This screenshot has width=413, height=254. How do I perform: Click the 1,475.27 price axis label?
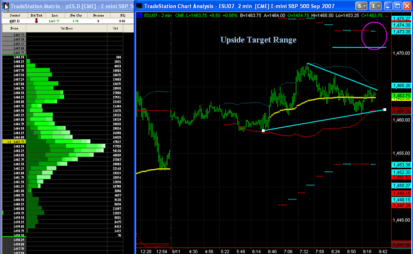click(401, 19)
